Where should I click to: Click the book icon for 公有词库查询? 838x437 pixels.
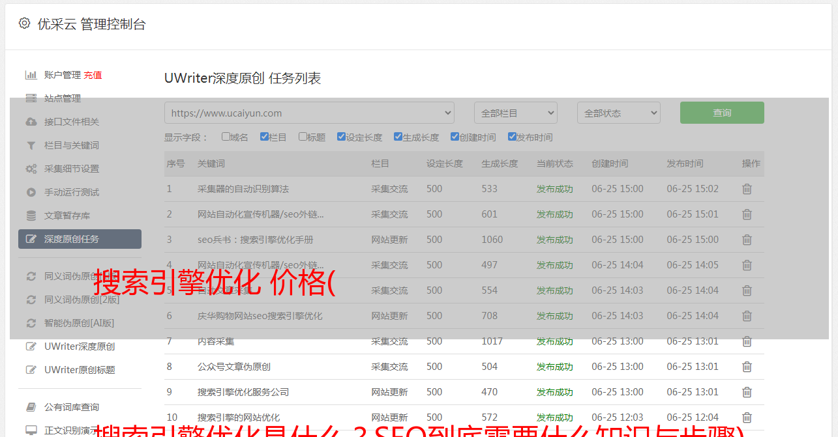pyautogui.click(x=31, y=407)
